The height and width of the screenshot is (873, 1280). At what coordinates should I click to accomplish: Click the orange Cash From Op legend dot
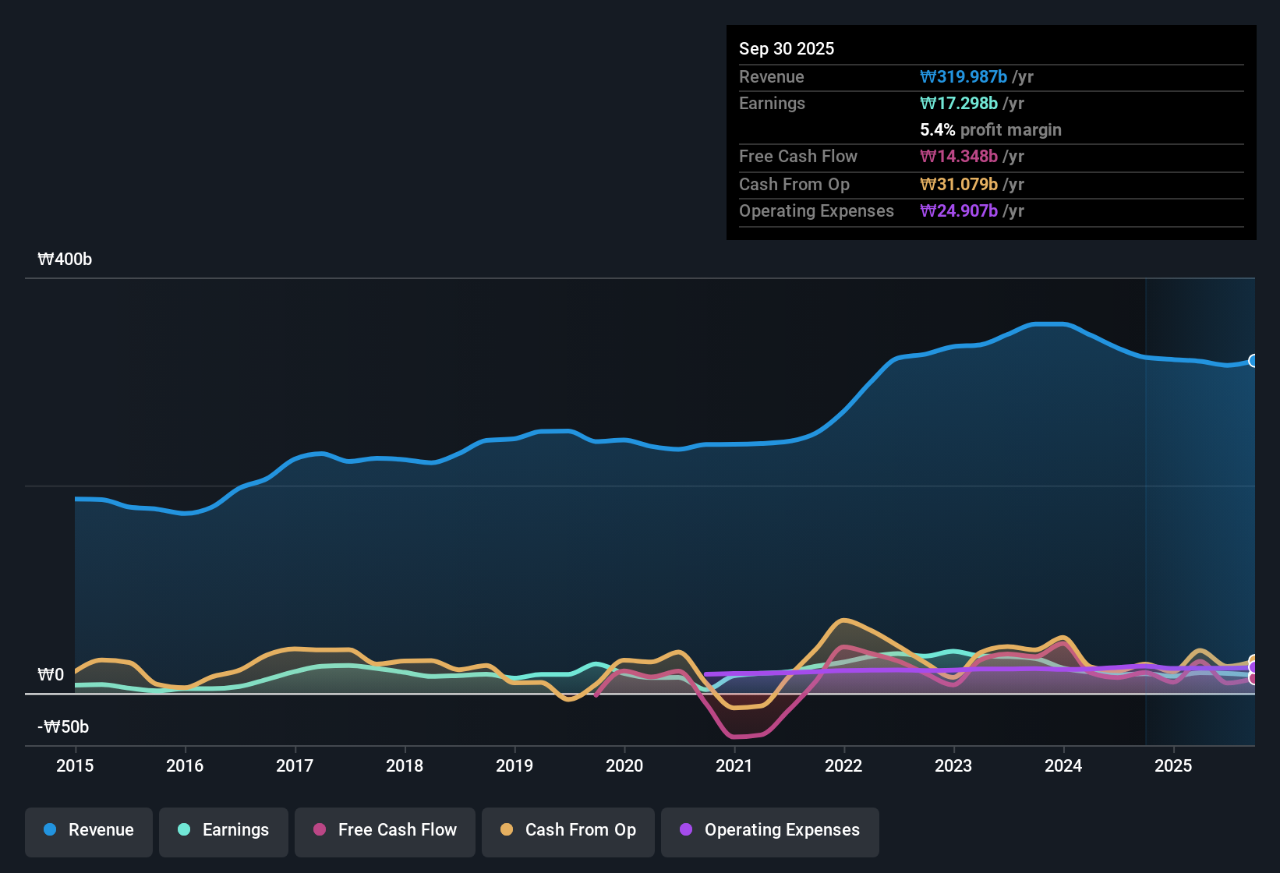coord(507,830)
